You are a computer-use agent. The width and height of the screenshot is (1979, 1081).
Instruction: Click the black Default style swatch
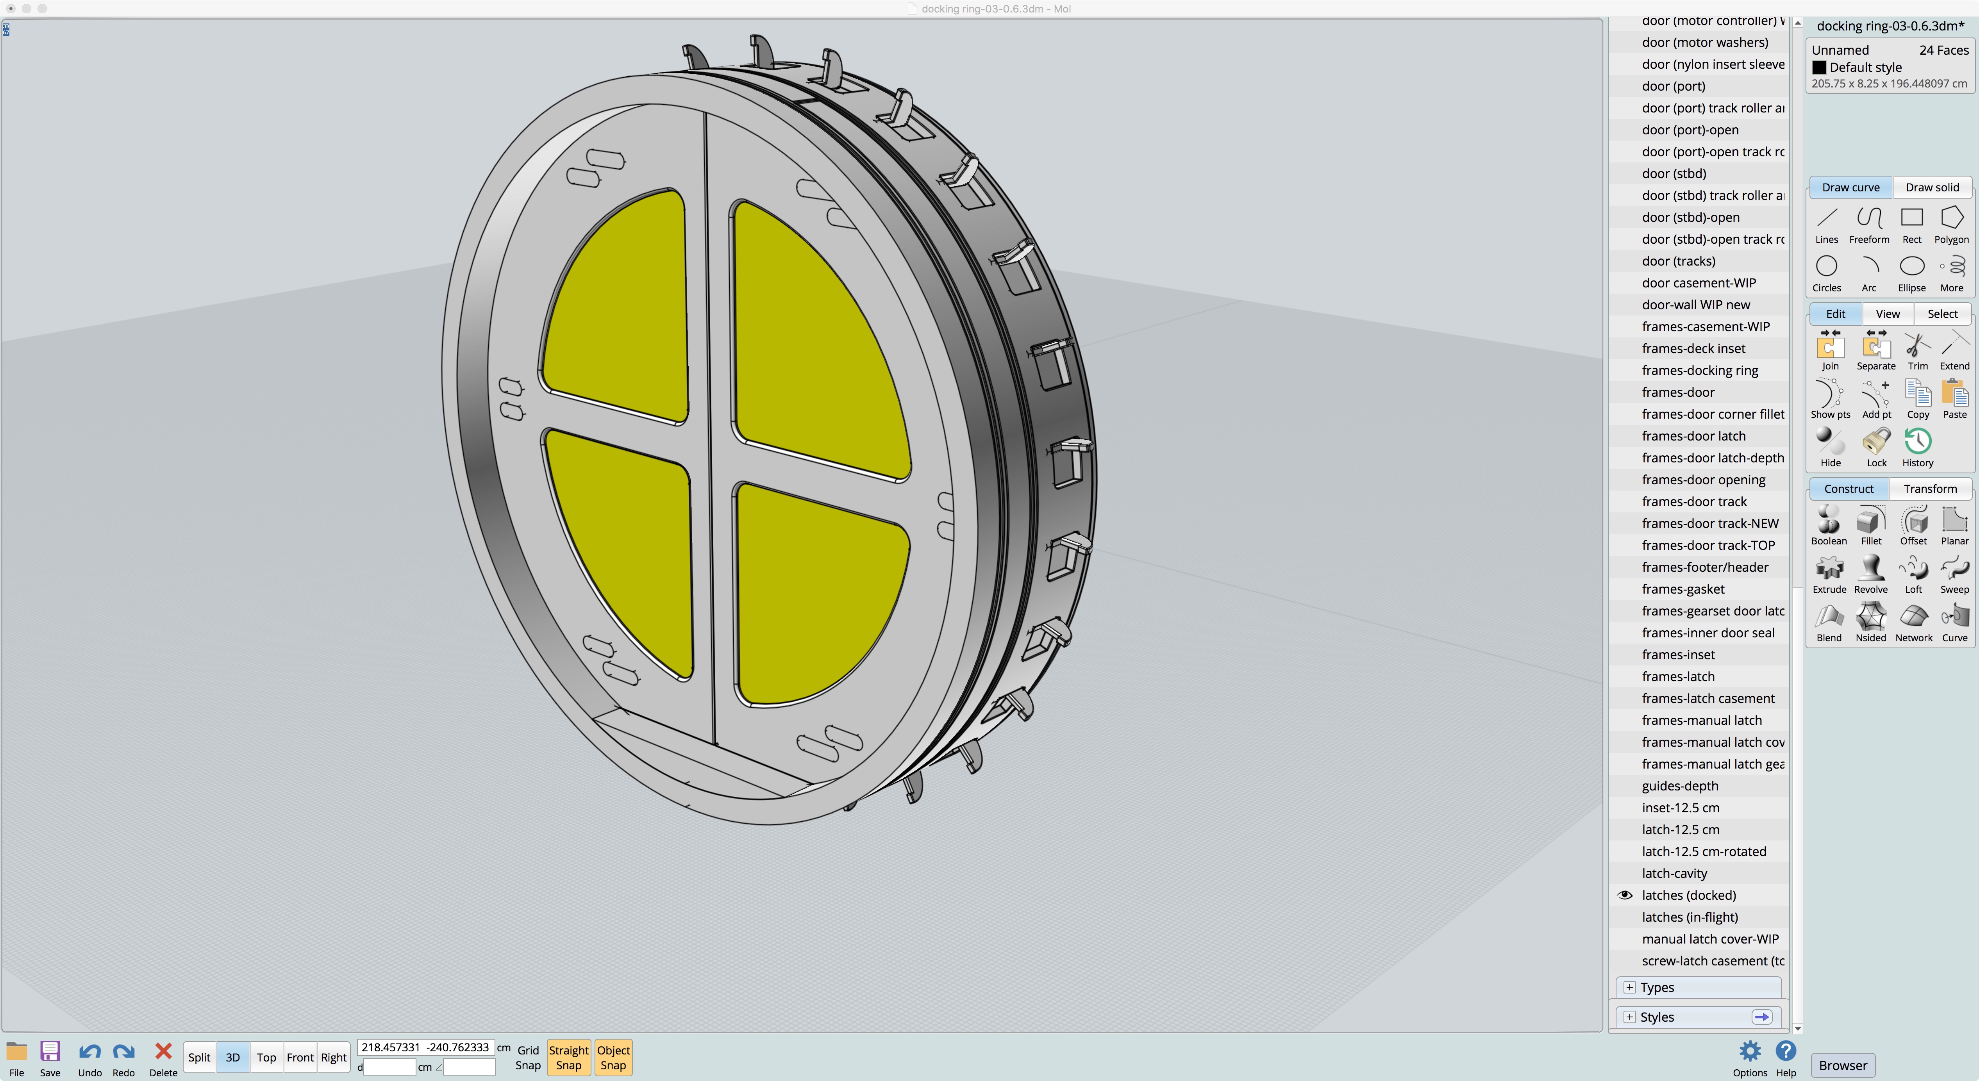[x=1819, y=68]
